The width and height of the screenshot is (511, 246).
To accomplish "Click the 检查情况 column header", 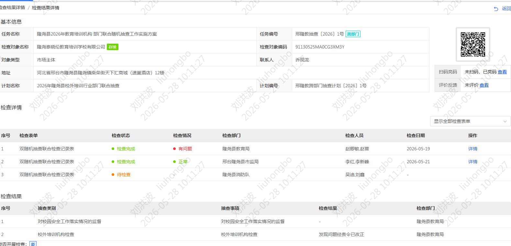I will pyautogui.click(x=182, y=135).
